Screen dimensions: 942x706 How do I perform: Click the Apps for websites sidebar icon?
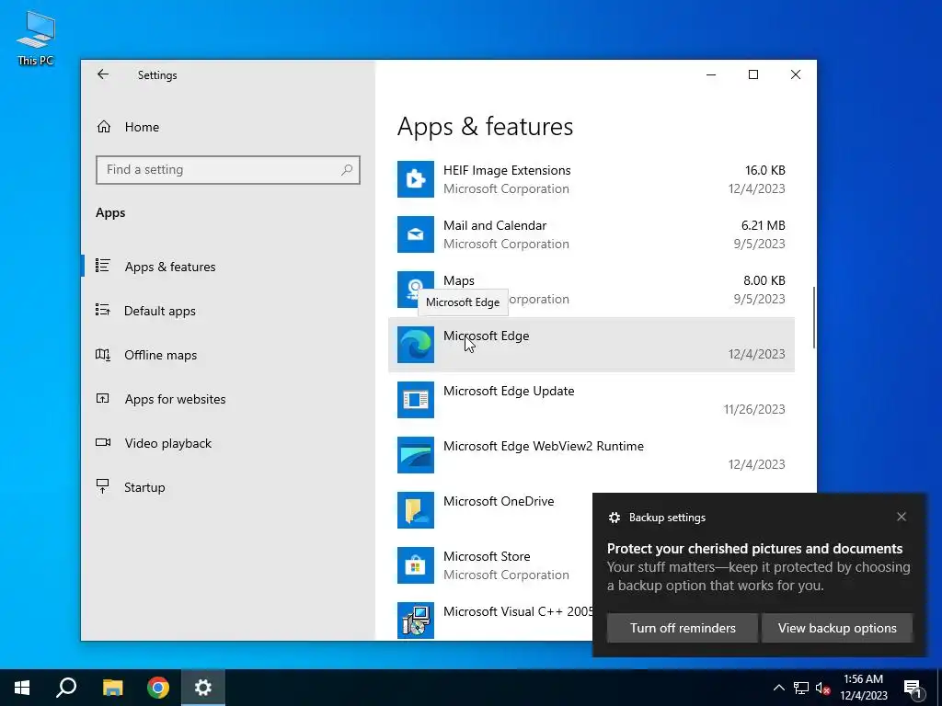pyautogui.click(x=103, y=398)
